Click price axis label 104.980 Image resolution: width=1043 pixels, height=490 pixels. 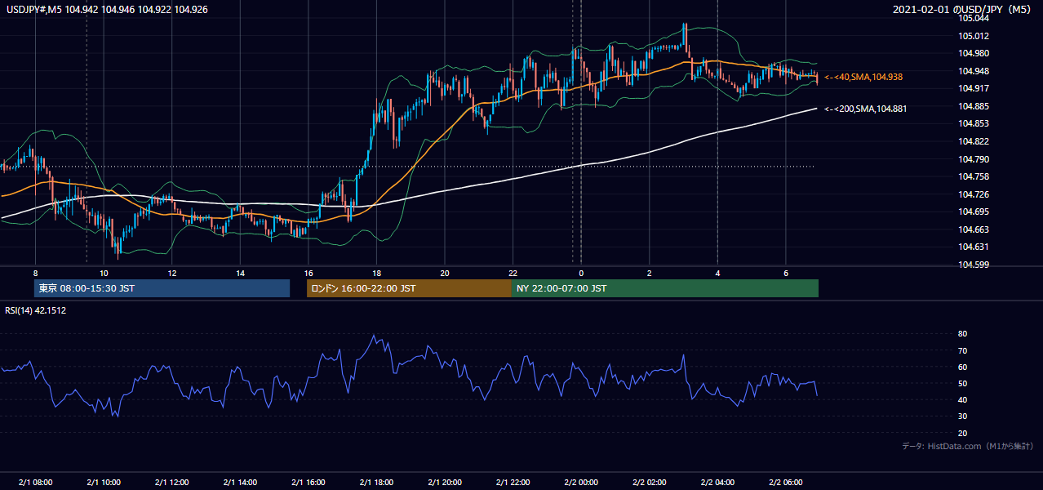tap(973, 53)
